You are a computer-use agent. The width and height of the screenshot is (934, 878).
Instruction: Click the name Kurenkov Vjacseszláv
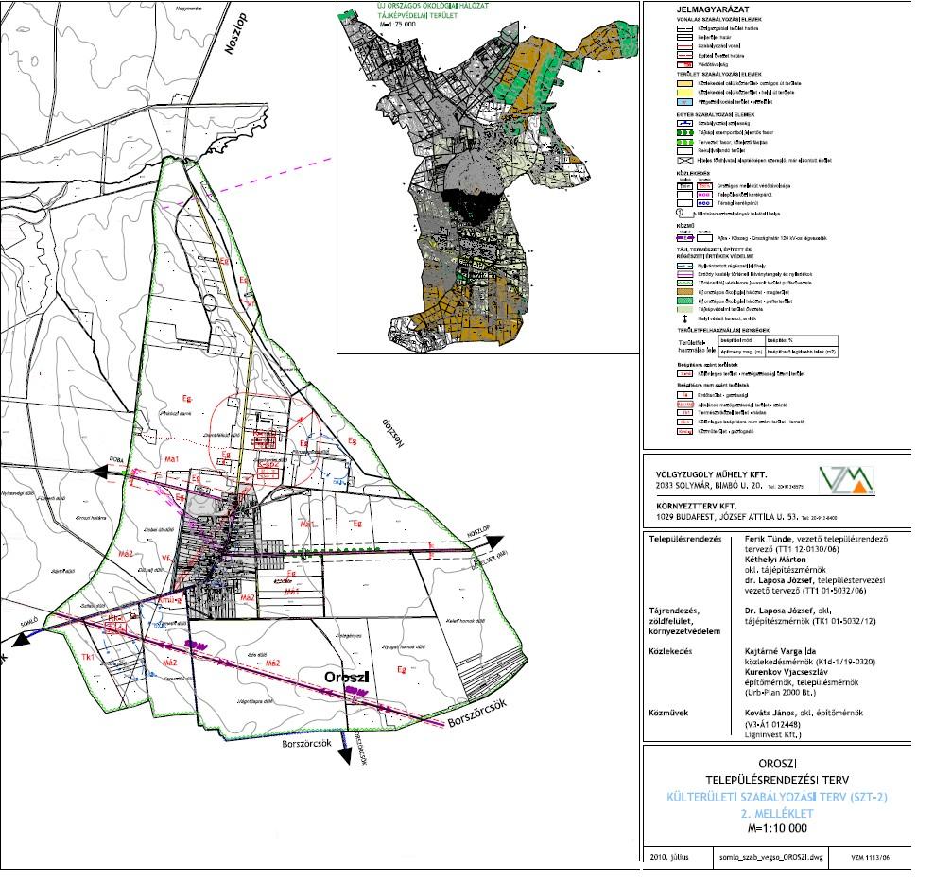[x=787, y=672]
